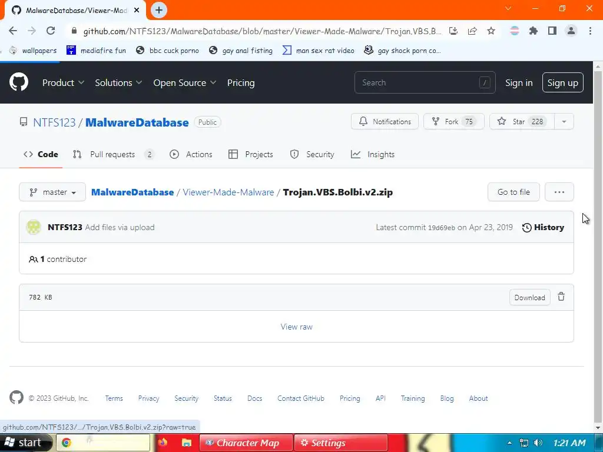Click the Notifications button
Screen dimensions: 603x452
[x=385, y=121]
